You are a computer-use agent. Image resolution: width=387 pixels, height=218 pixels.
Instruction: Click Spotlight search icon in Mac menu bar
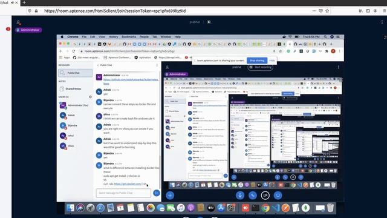click(x=325, y=36)
